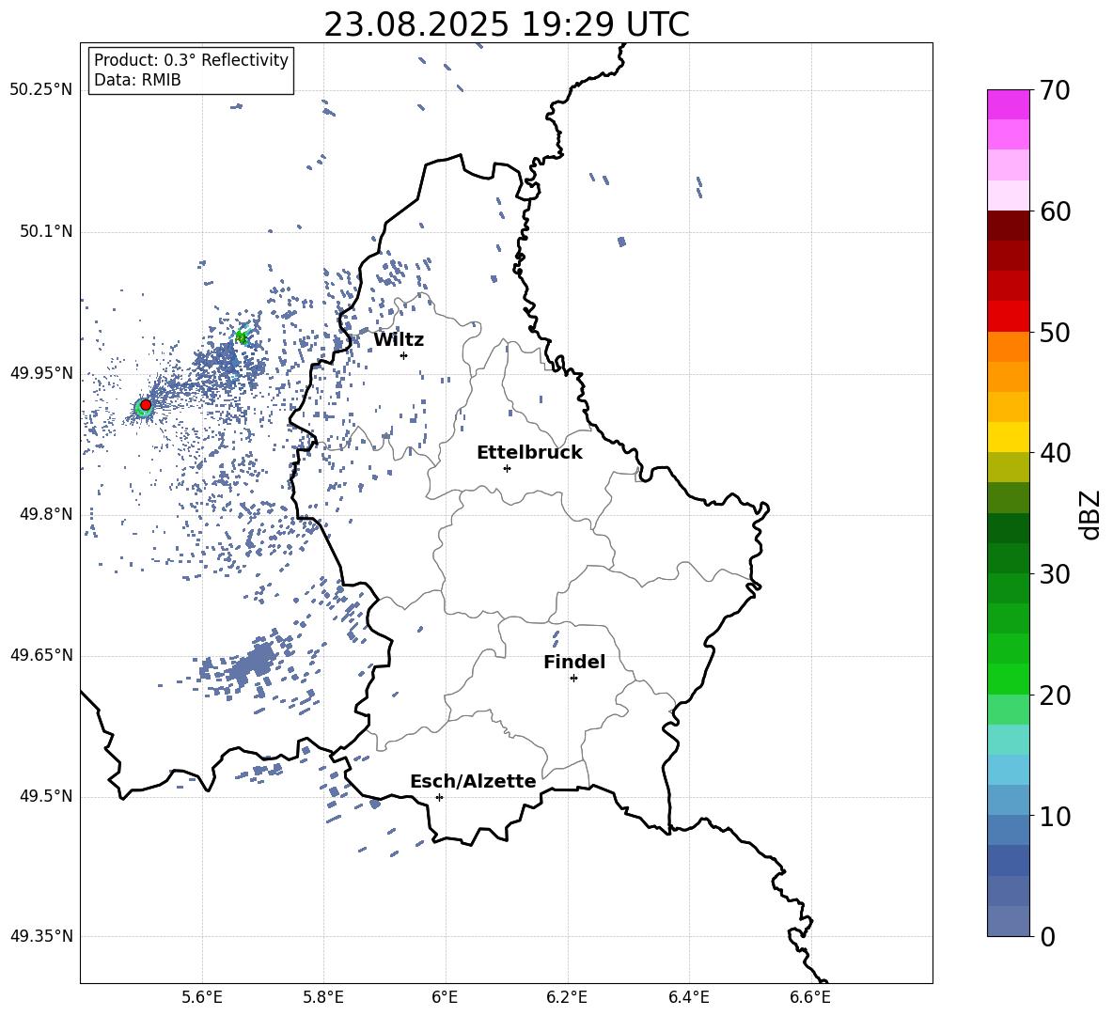Click the orange swatch just below 50 dBZ
This screenshot has height=1016, width=1113.
[1008, 347]
